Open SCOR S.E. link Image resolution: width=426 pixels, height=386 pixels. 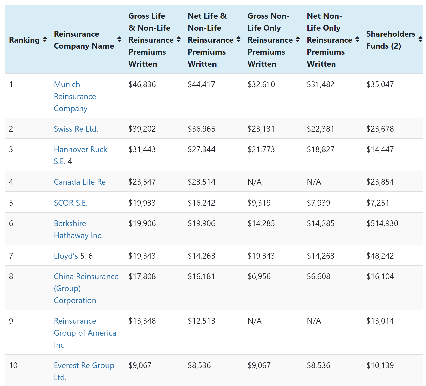71,203
